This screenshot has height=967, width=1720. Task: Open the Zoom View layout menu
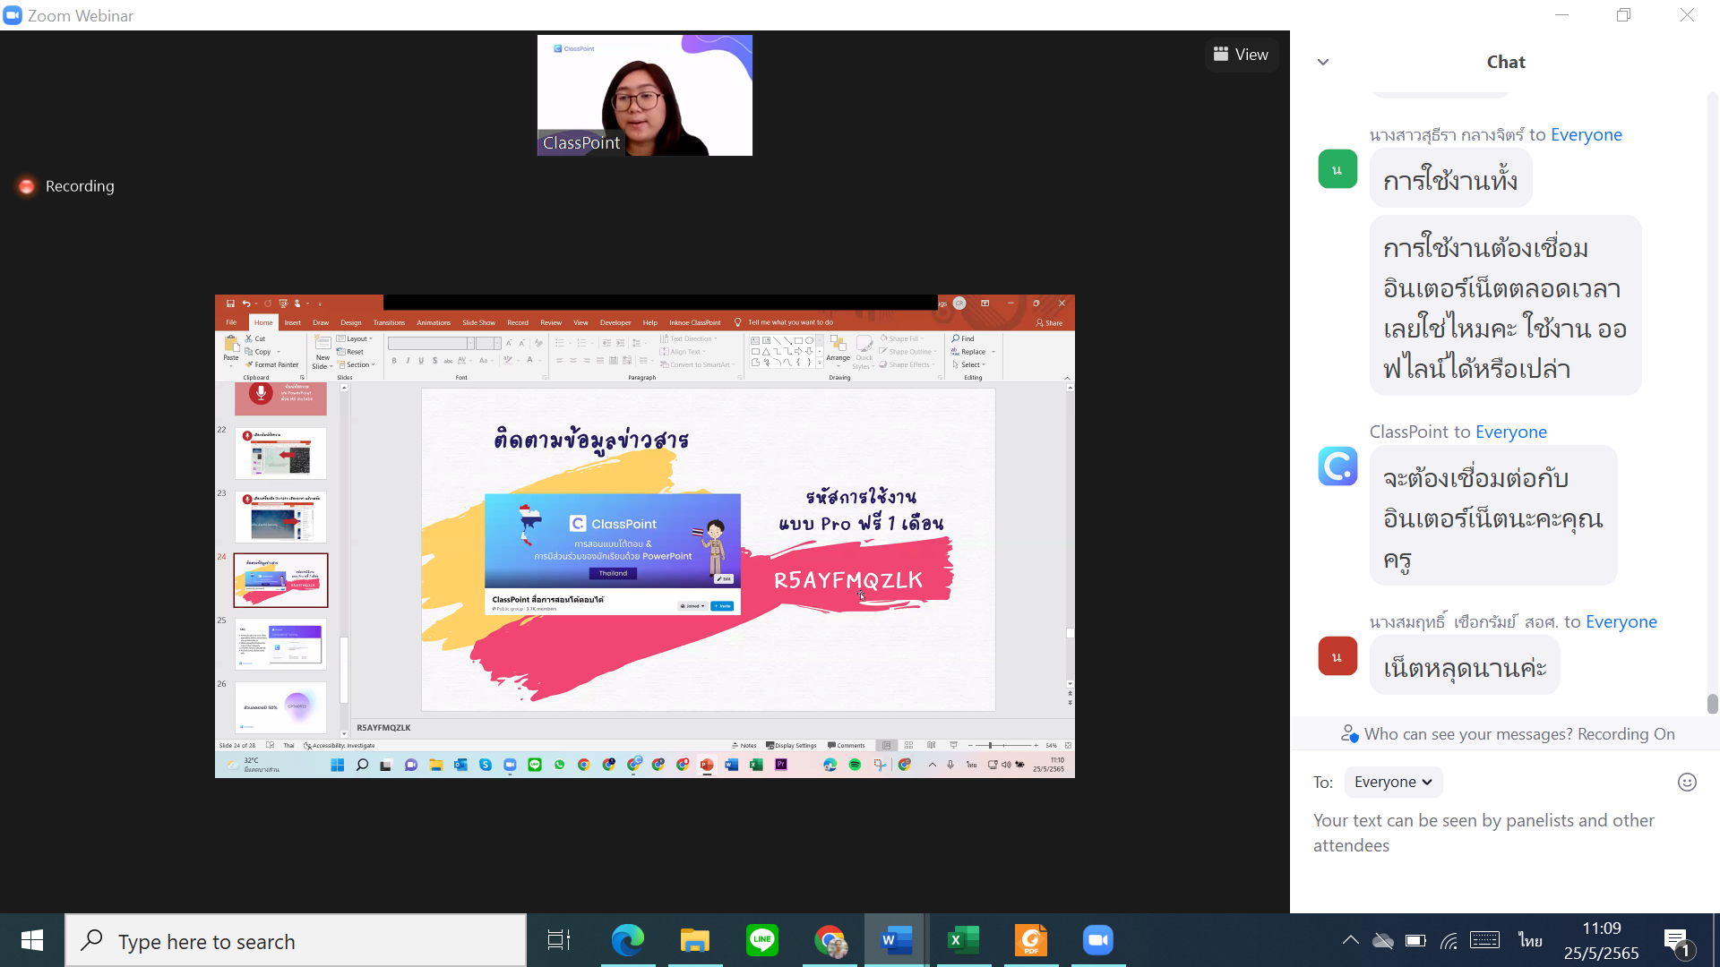[x=1241, y=55]
